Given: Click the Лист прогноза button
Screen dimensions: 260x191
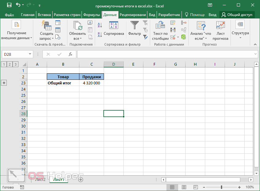Looking at the screenshot, I should (x=220, y=30).
